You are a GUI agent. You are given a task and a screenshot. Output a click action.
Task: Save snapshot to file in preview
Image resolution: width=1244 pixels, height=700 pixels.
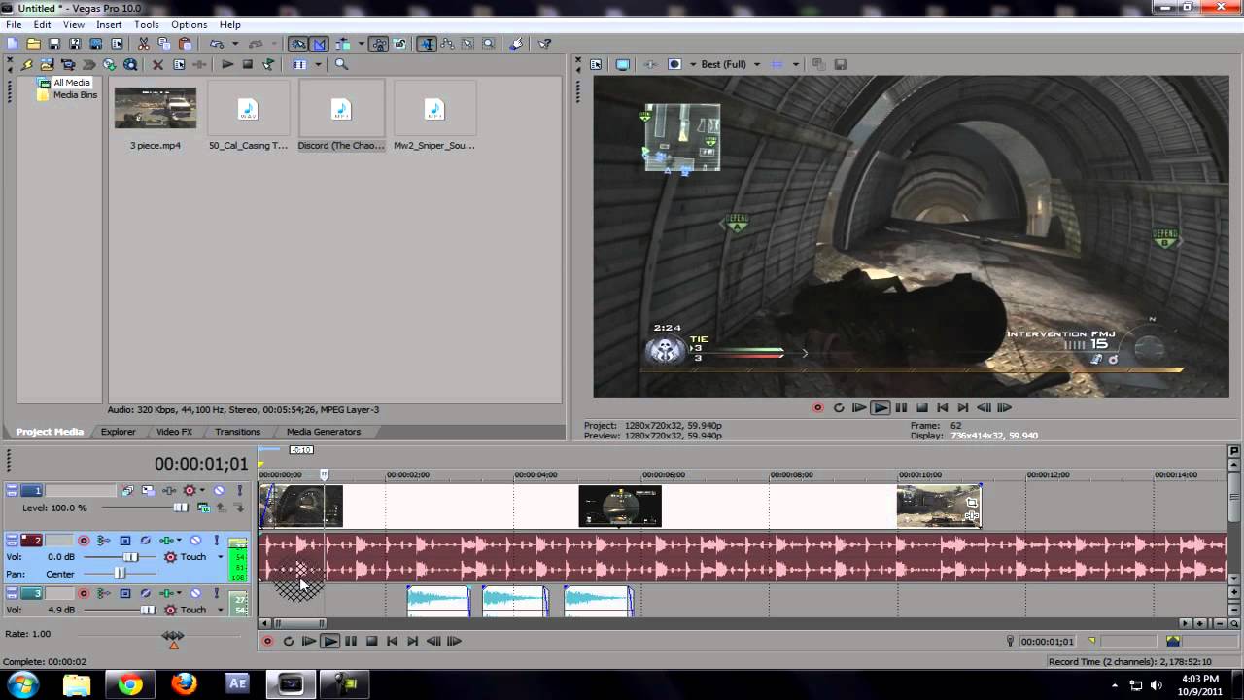coord(841,65)
